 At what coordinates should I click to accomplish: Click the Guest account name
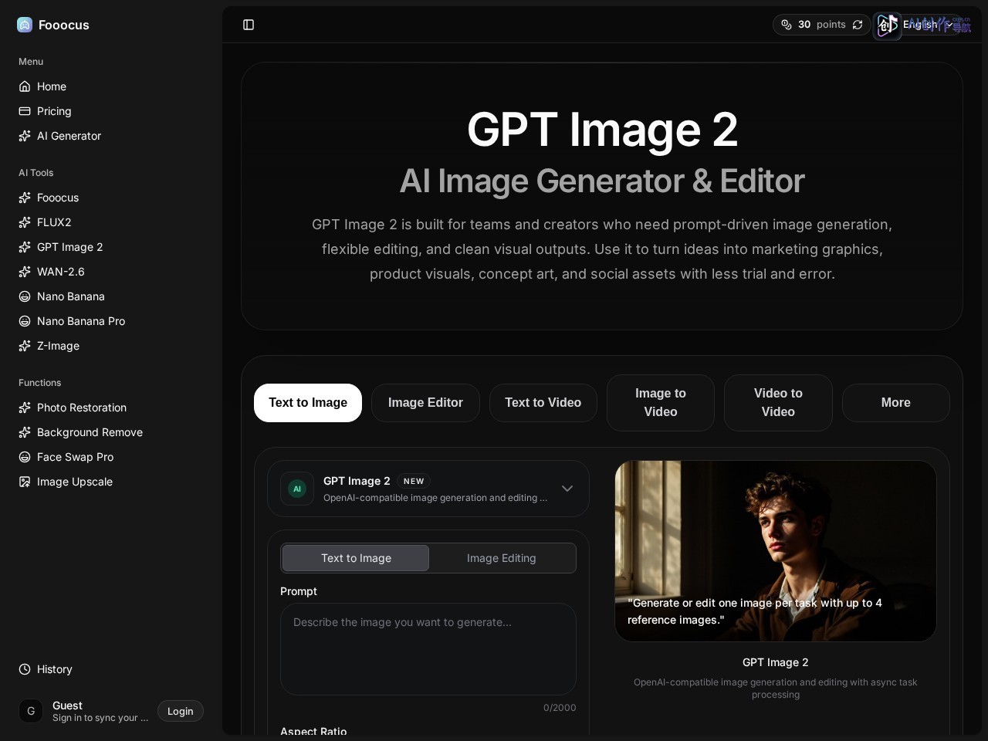coord(67,705)
